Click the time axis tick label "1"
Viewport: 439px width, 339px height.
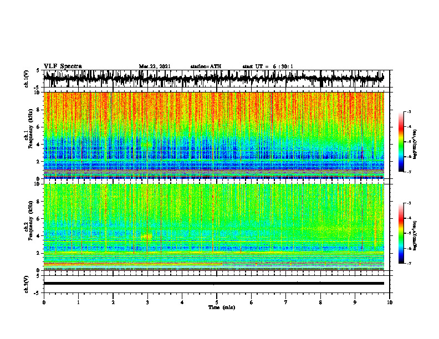79,302
